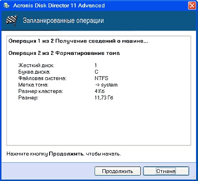Click the 11,73 Гб size value
Image resolution: width=198 pixels, height=181 pixels.
104,97
